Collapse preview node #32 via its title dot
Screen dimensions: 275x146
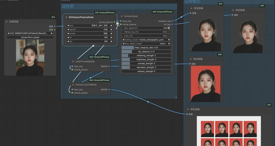coord(191,8)
